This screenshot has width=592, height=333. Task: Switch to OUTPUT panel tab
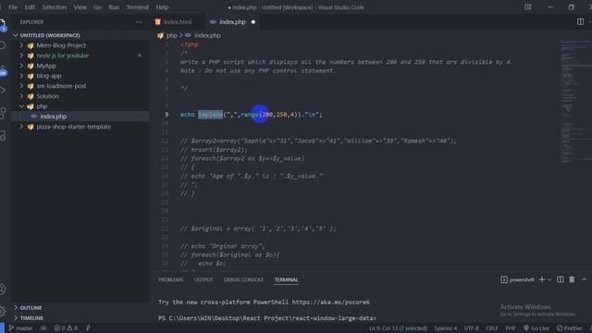[203, 279]
